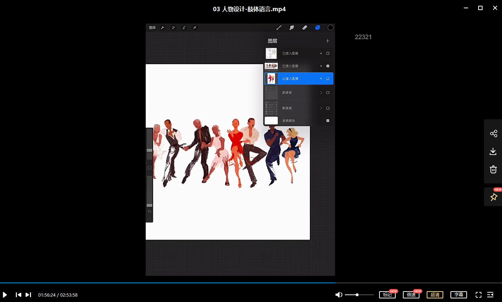Delete the video with the trash icon
This screenshot has width=502, height=302.
(493, 169)
